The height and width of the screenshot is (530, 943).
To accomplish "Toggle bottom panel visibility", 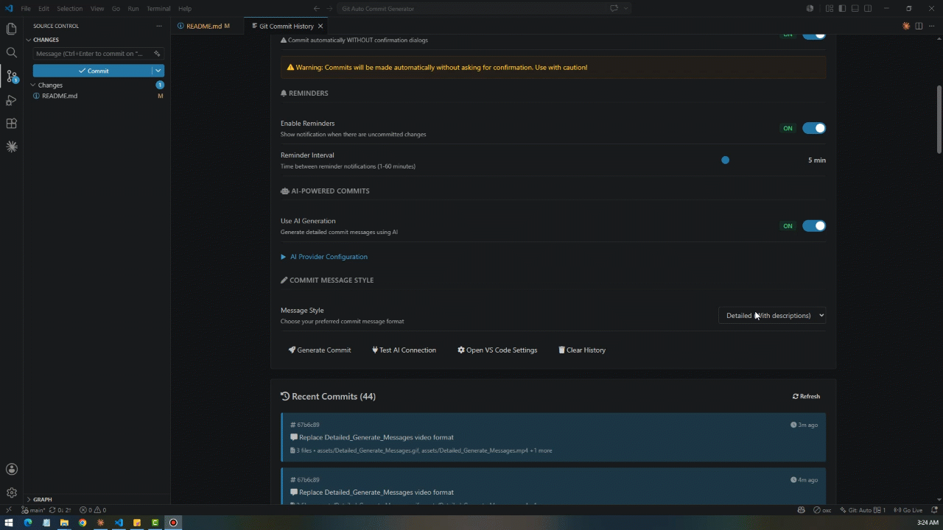I will pyautogui.click(x=855, y=8).
